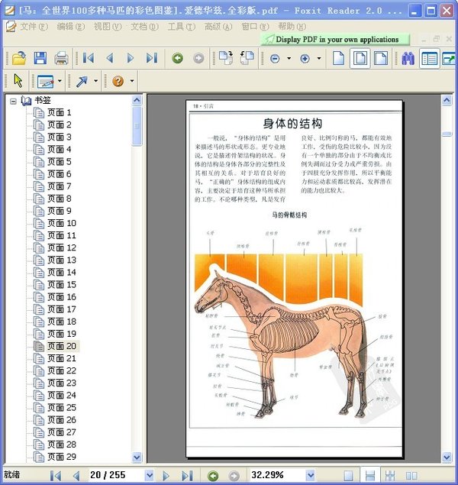Open zoom in options dropdown arrow
The width and height of the screenshot is (458, 485).
[x=319, y=58]
